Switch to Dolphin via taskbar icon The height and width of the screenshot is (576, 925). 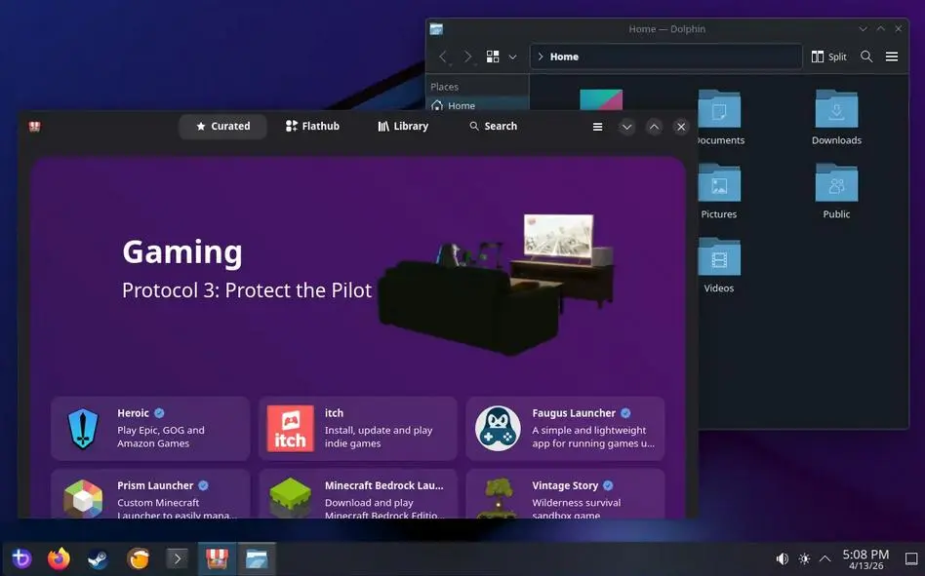click(x=257, y=558)
